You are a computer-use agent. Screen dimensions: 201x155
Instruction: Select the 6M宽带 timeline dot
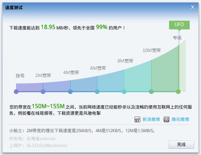pos(97,91)
